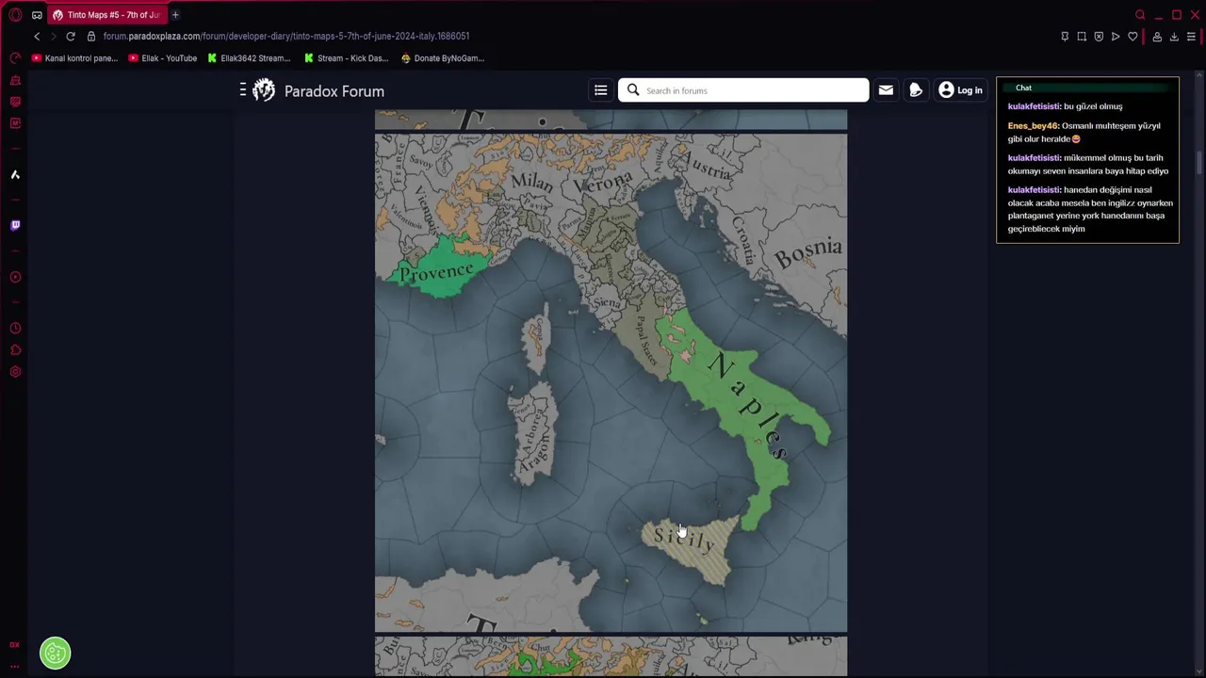Select the Tinto Maps #5 tab
This screenshot has width=1206, height=678.
point(106,15)
